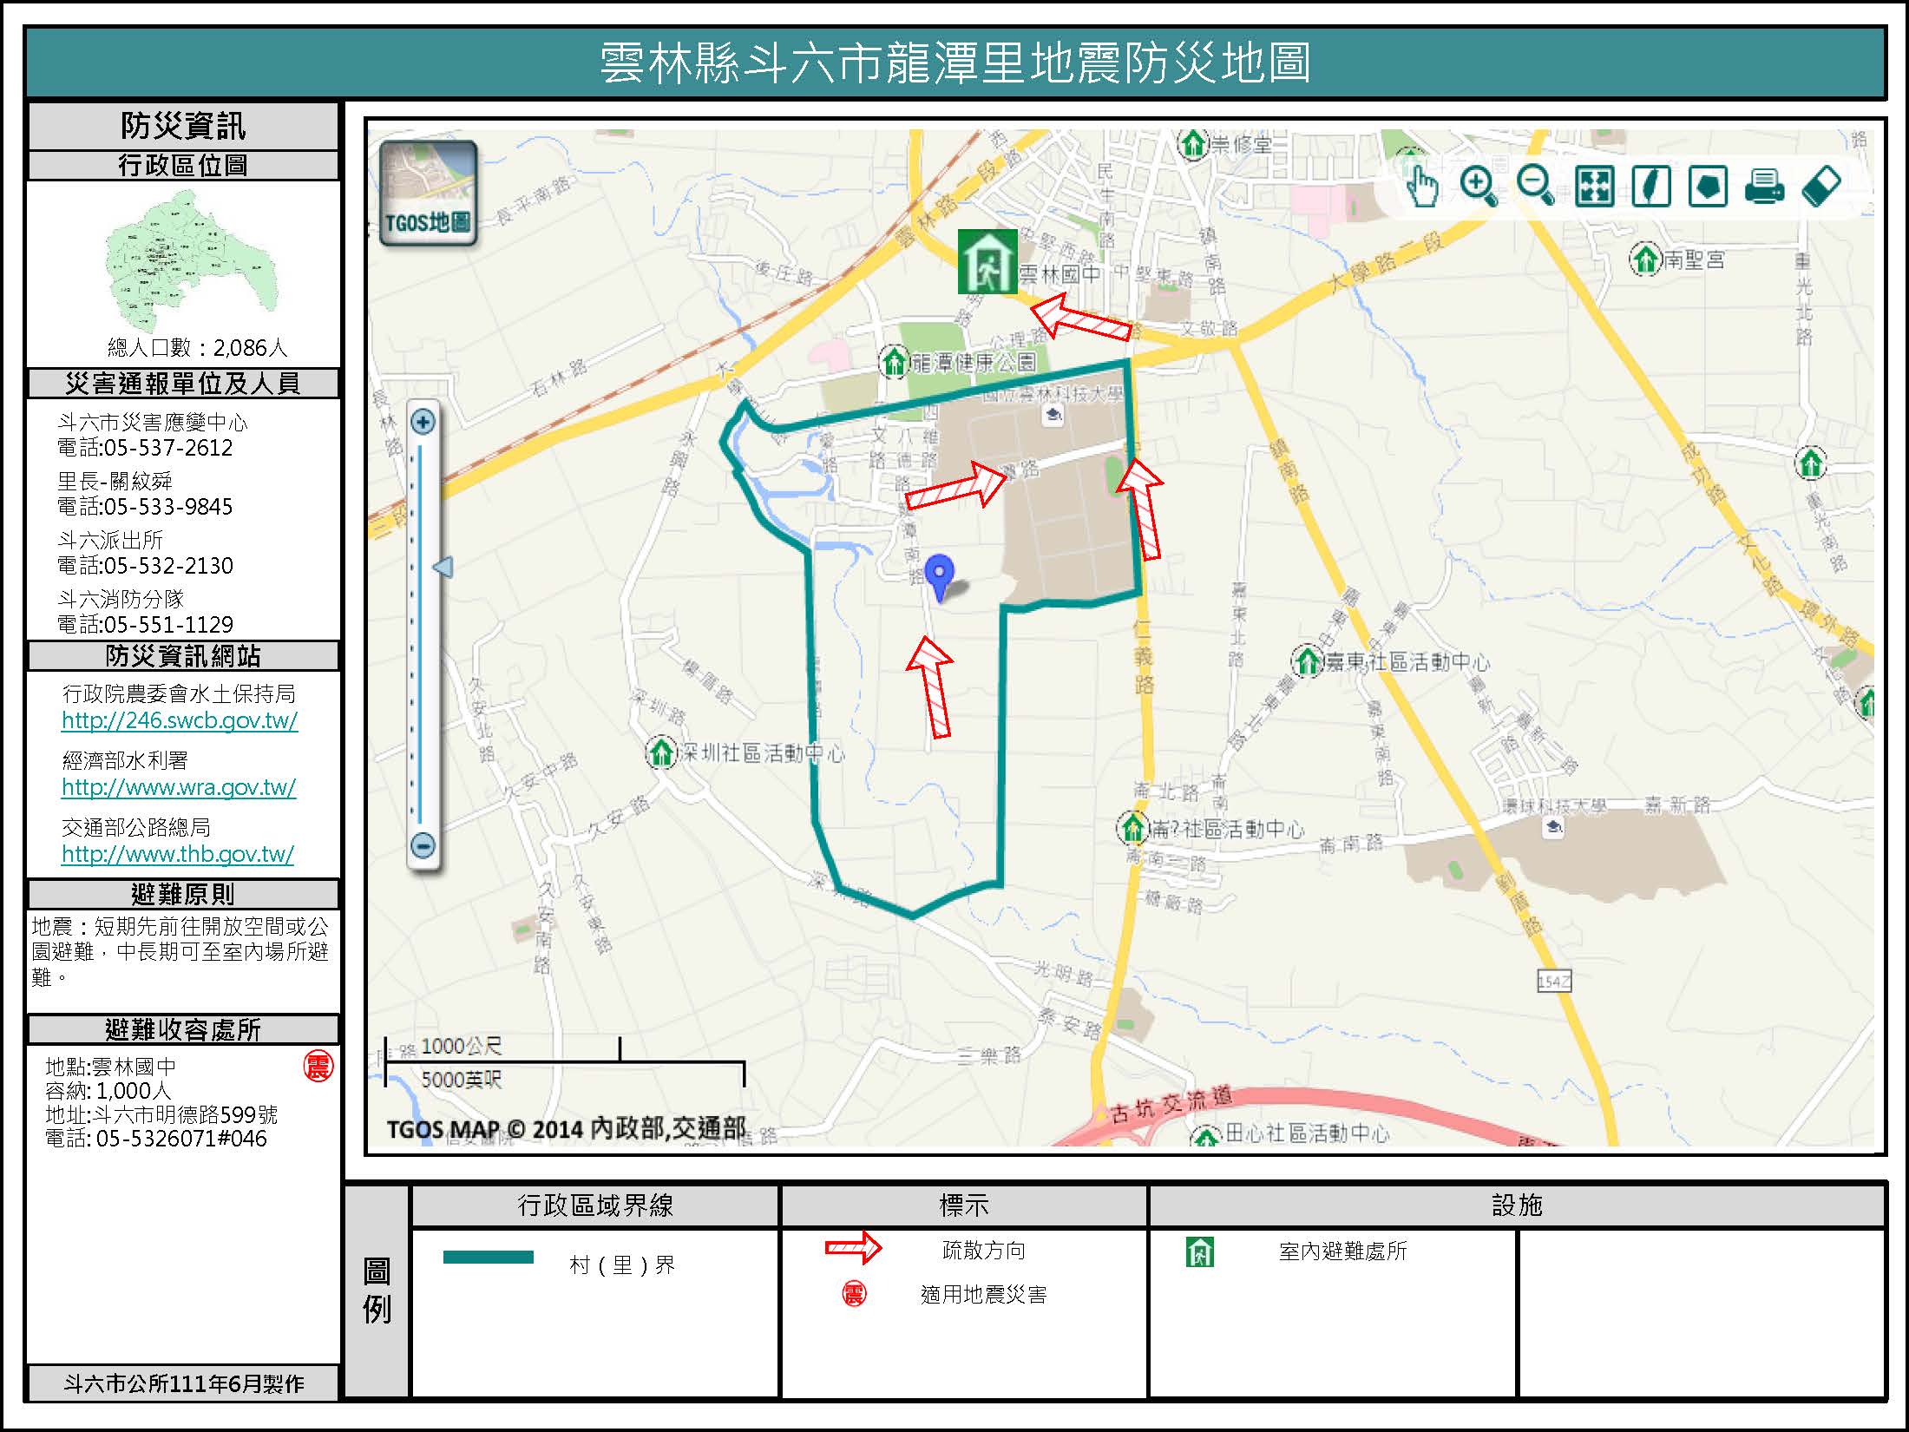Click the 大學路二段 road label
This screenshot has width=1909, height=1432.
tap(1386, 260)
